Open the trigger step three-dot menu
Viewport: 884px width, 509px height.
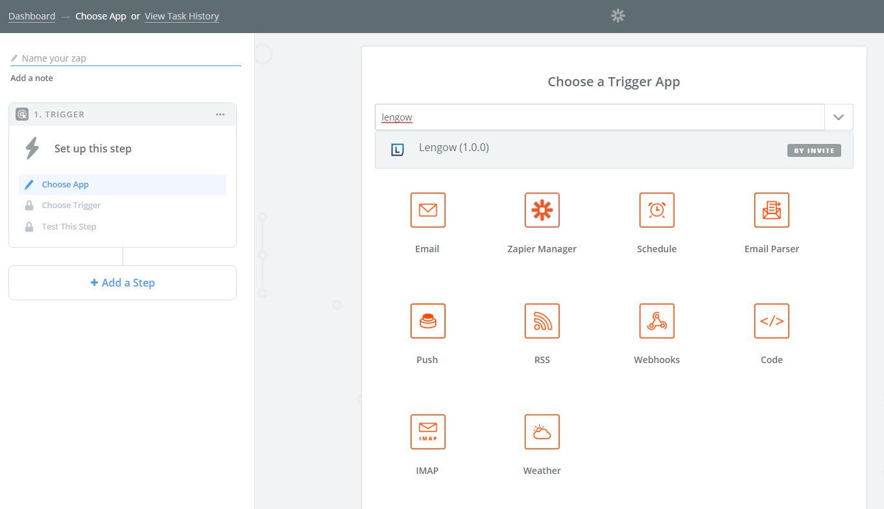220,114
